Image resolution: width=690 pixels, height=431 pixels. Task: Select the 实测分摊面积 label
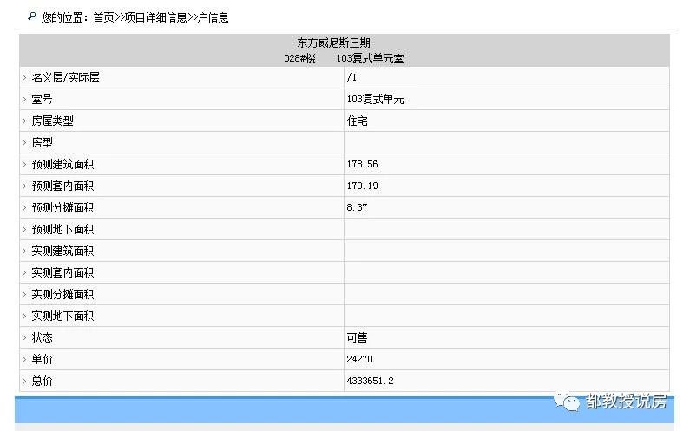[x=62, y=294]
